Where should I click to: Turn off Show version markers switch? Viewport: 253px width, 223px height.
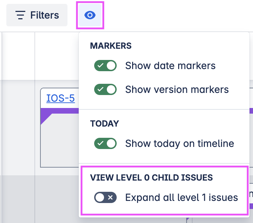[105, 89]
